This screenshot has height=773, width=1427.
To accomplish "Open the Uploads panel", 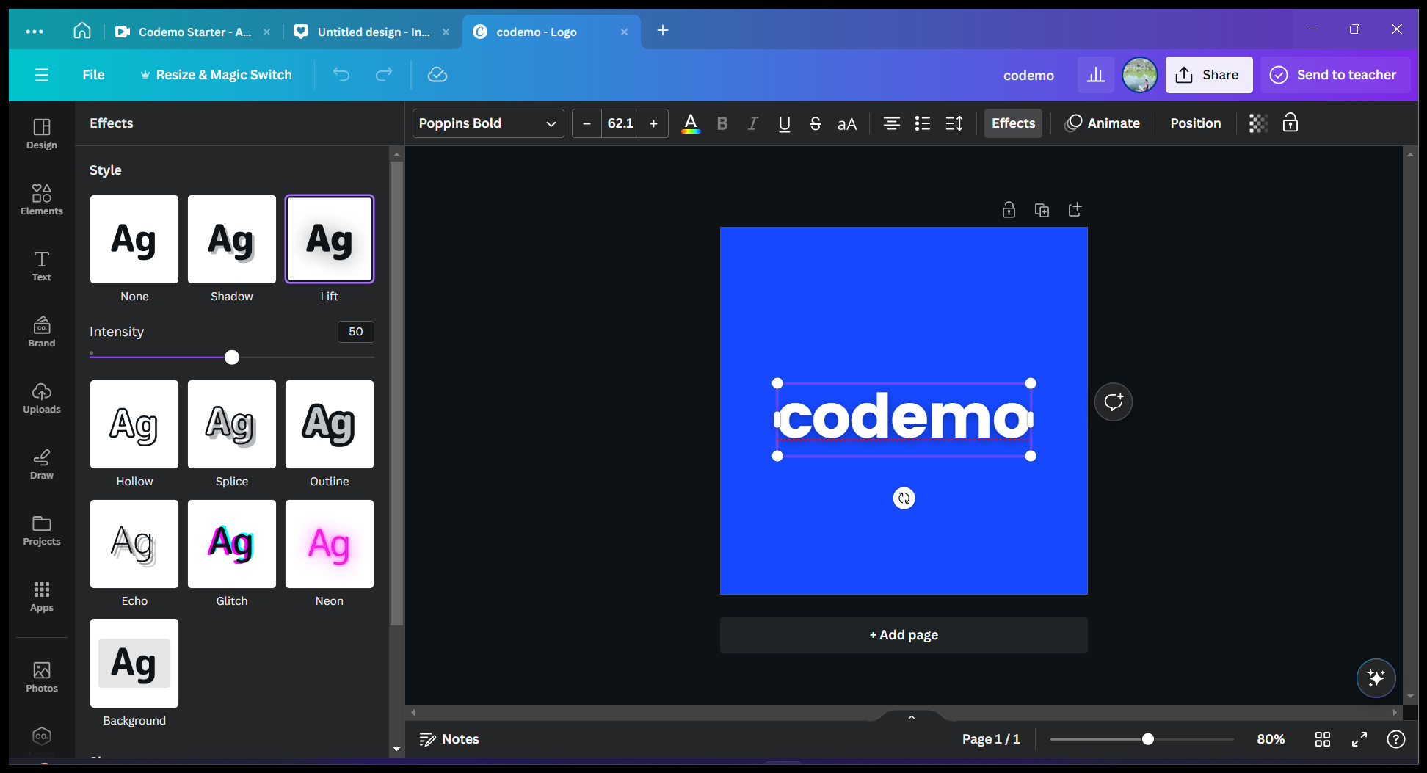I will pos(42,398).
